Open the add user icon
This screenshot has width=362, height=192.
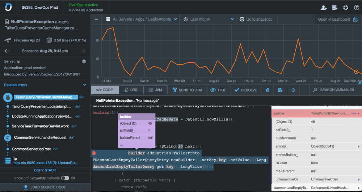coord(324,8)
